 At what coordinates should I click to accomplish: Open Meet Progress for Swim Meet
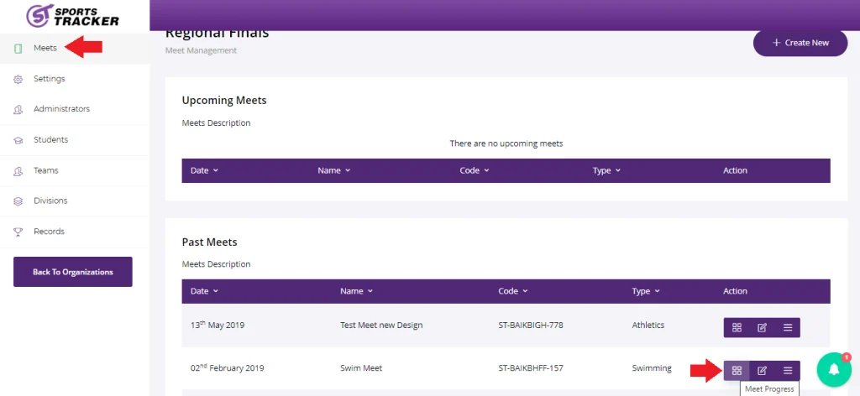pos(737,370)
